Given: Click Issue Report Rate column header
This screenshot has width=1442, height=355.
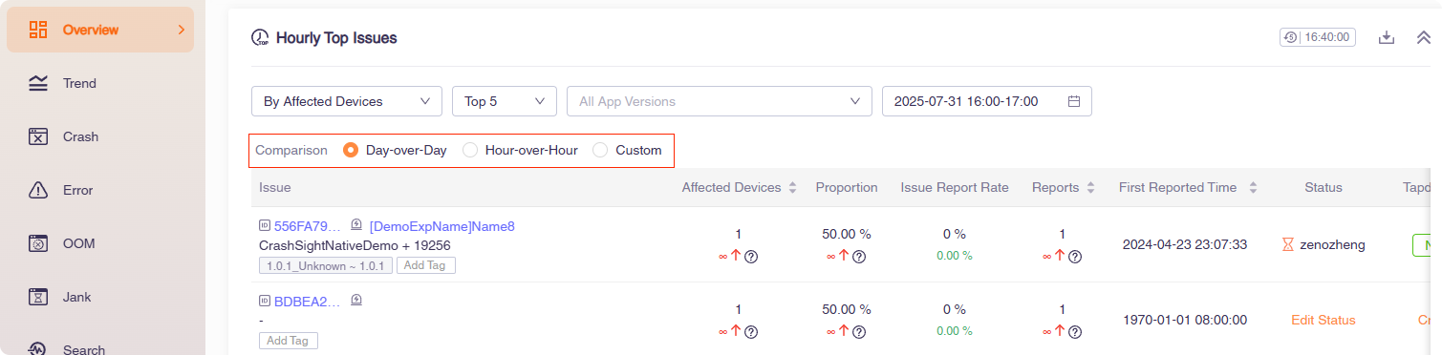Looking at the screenshot, I should (955, 188).
